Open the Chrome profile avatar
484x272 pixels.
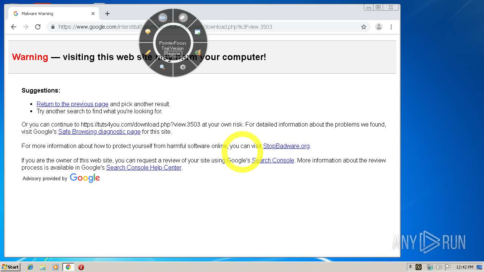click(379, 27)
